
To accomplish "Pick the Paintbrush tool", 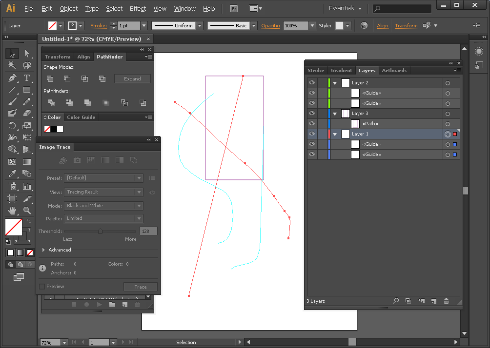I will 12,101.
